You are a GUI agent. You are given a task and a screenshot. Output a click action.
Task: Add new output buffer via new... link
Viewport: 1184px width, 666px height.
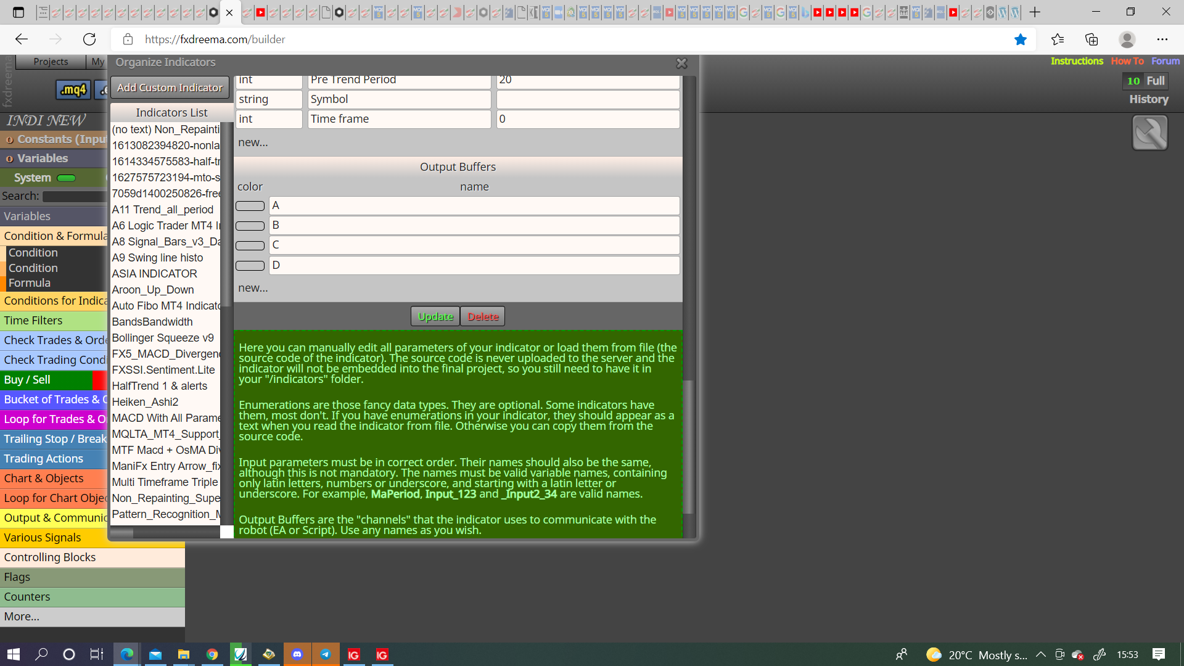coord(253,288)
